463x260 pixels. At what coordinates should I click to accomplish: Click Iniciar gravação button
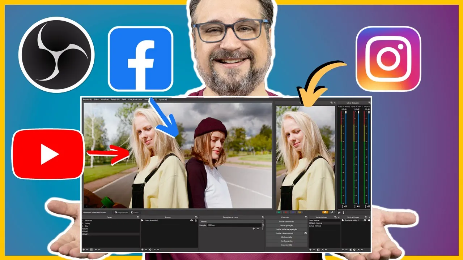(286, 225)
